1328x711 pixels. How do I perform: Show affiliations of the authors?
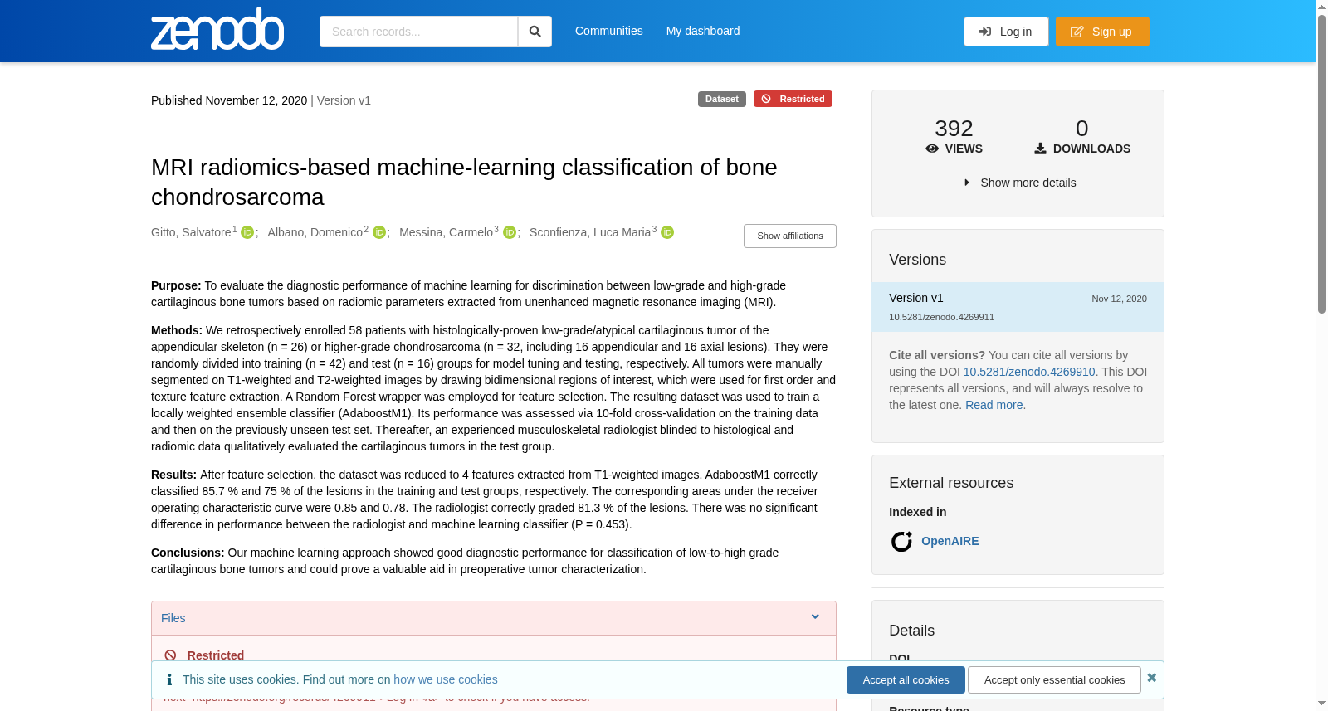coord(789,236)
